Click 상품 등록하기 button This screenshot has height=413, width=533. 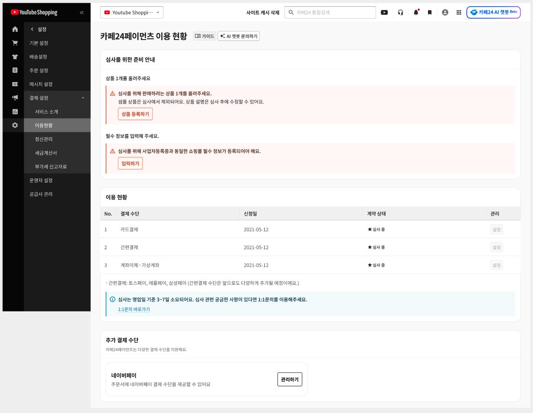[136, 114]
